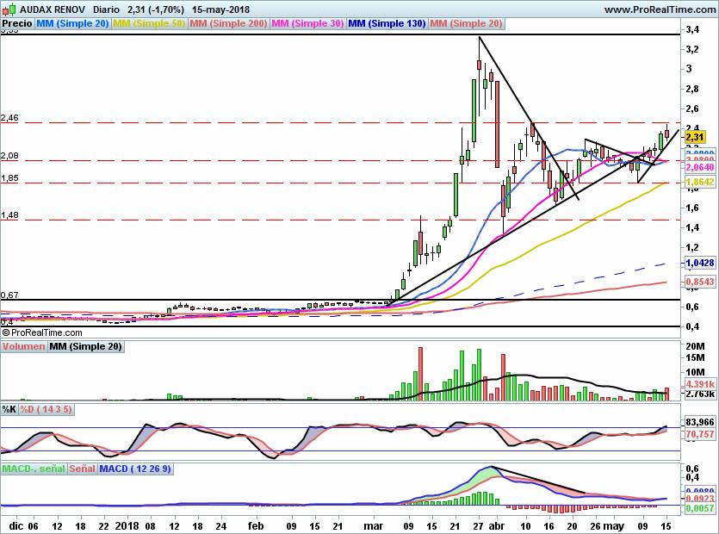719x534 pixels.
Task: Select the green MACD-, señal histogram label
Action: (34, 469)
